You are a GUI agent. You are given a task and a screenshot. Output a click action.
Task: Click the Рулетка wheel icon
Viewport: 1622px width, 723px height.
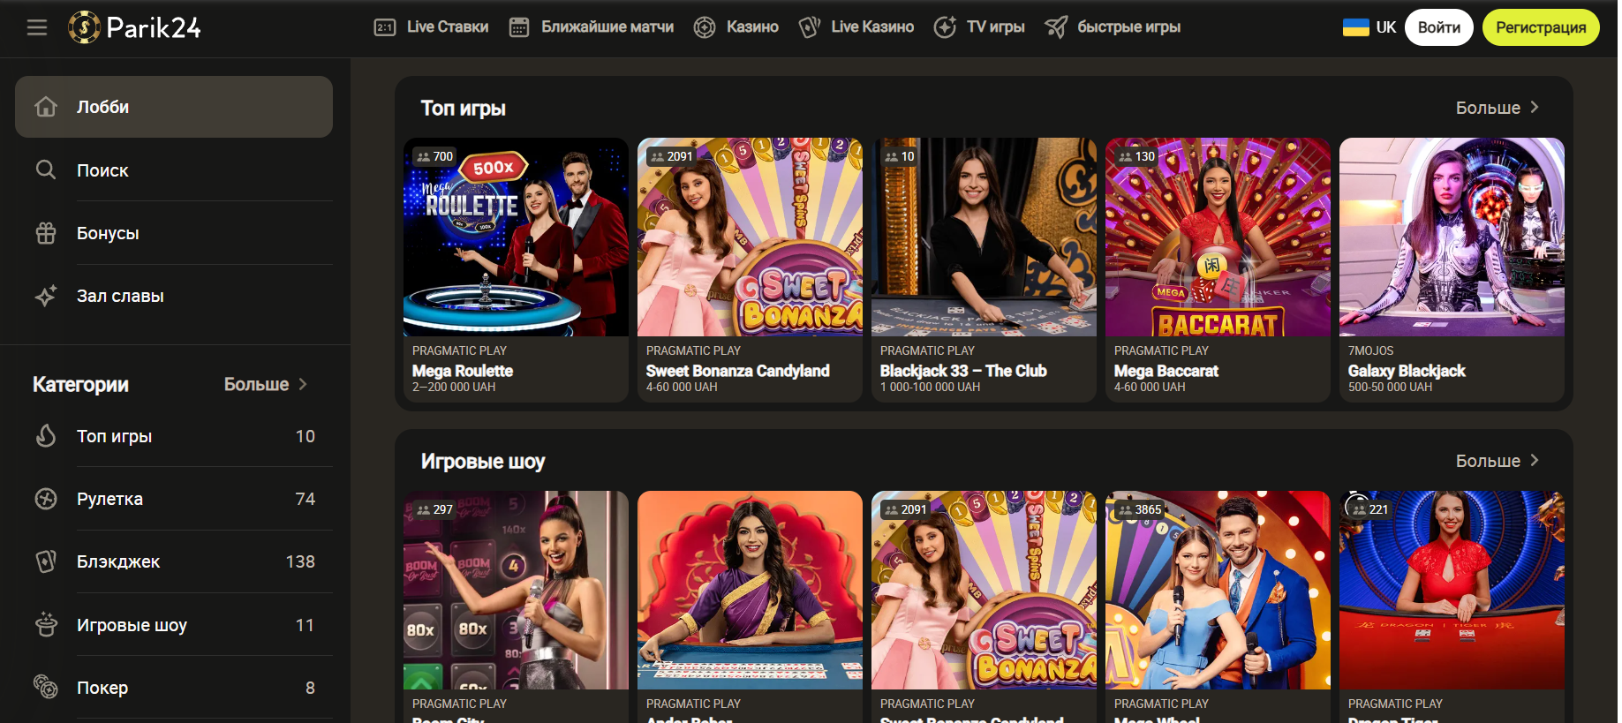pos(46,499)
